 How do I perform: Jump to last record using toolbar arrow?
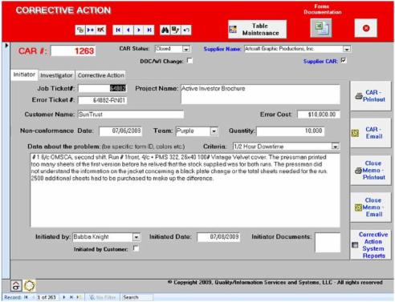click(x=149, y=30)
